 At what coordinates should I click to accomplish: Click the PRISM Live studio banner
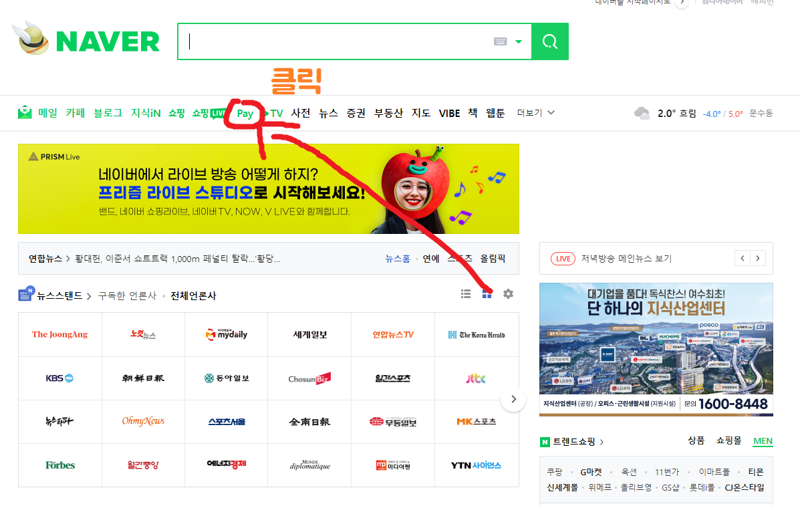[x=269, y=188]
